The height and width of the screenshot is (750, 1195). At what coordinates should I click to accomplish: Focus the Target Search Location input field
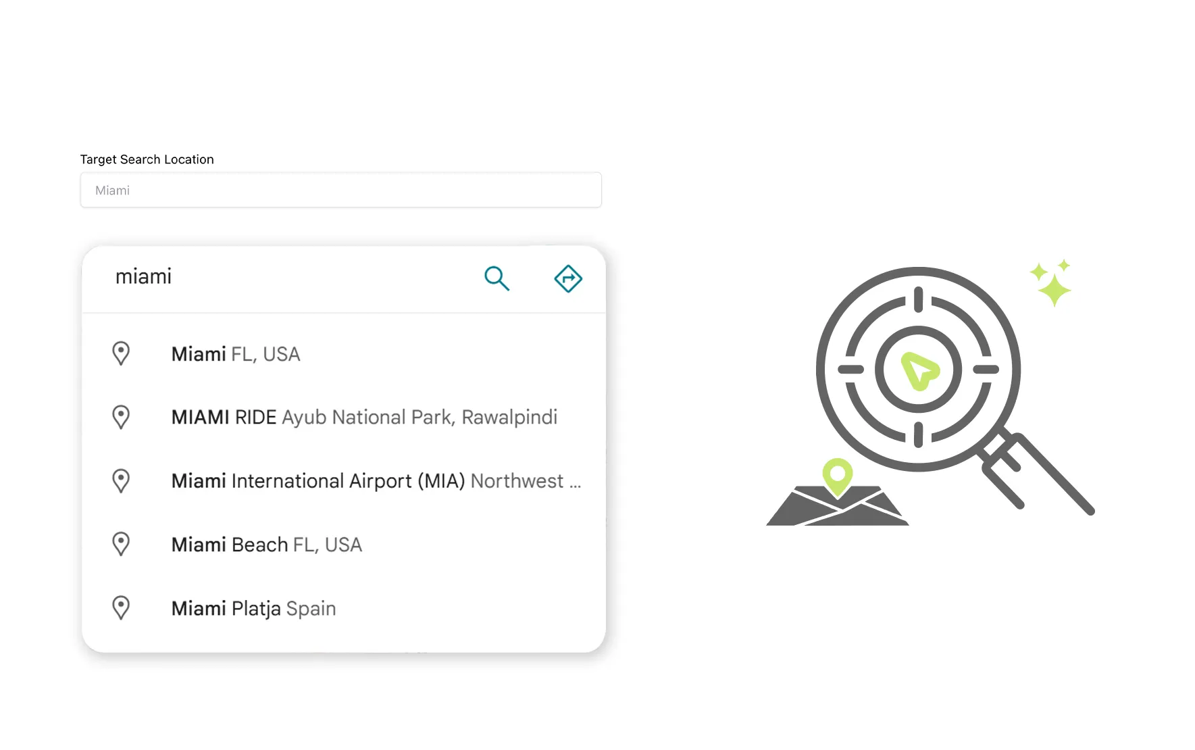[340, 191]
